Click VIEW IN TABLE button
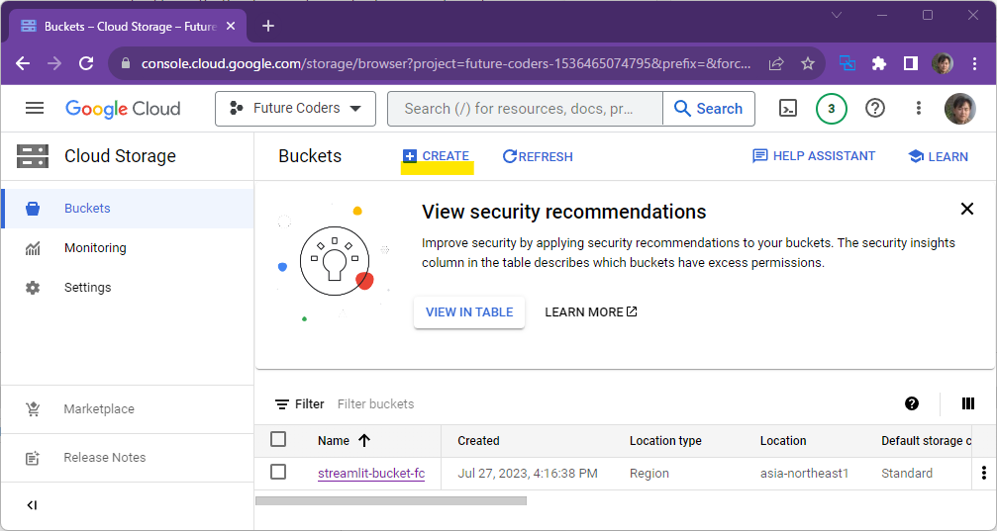 (469, 311)
